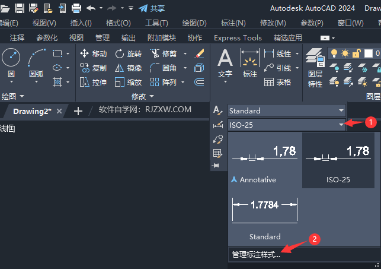Image resolution: width=381 pixels, height=269 pixels.
Task: Switch to the 精选应用 ribbon tab
Action: (288, 38)
